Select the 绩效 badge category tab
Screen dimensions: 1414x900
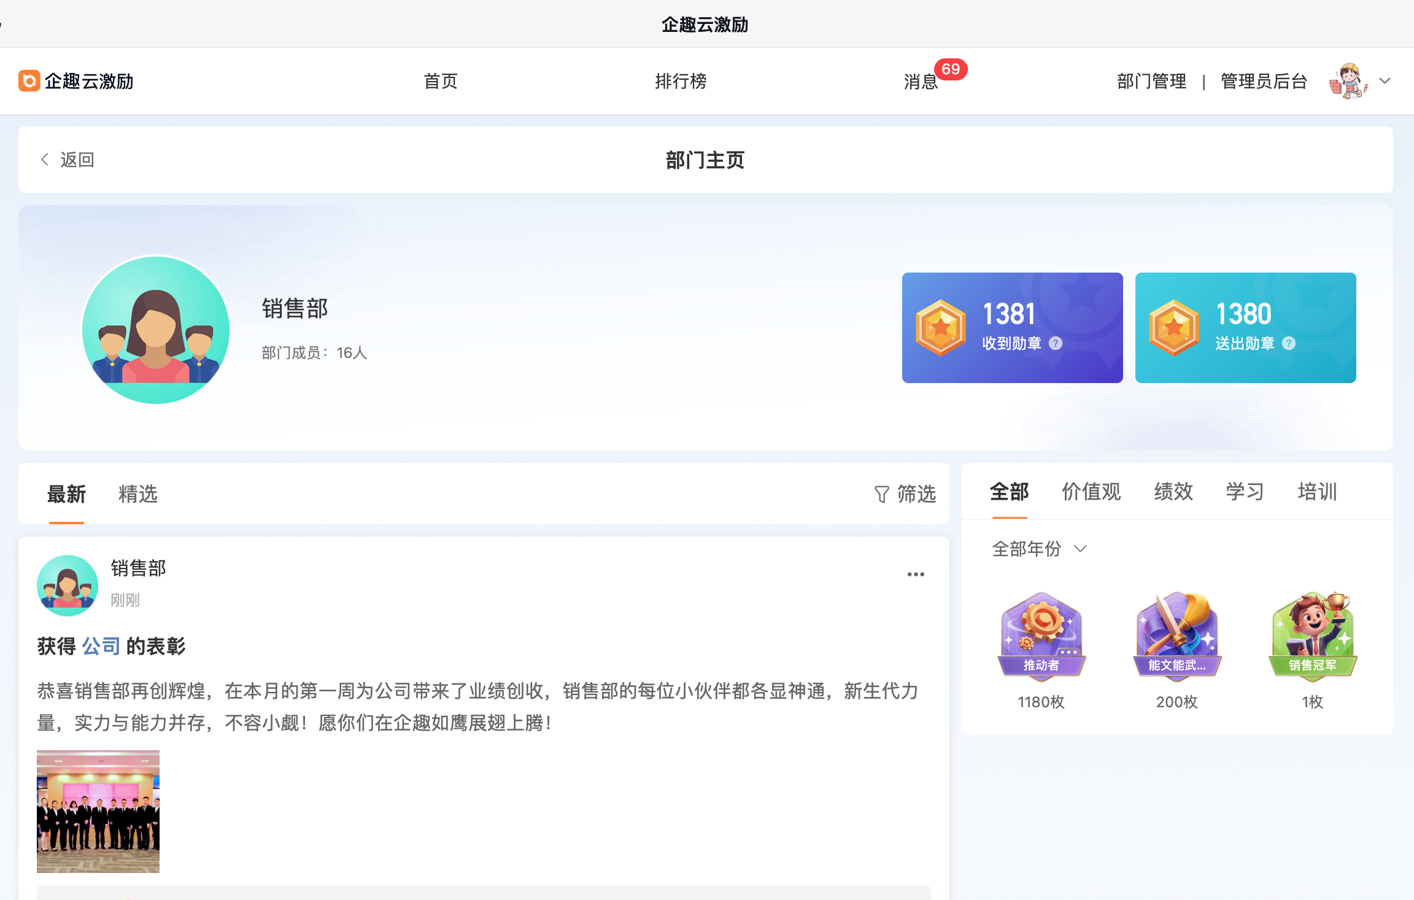click(x=1173, y=492)
